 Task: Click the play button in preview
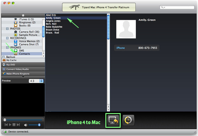click(x=10, y=125)
